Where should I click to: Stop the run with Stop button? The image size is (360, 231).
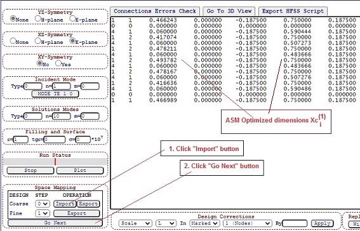[30, 171]
